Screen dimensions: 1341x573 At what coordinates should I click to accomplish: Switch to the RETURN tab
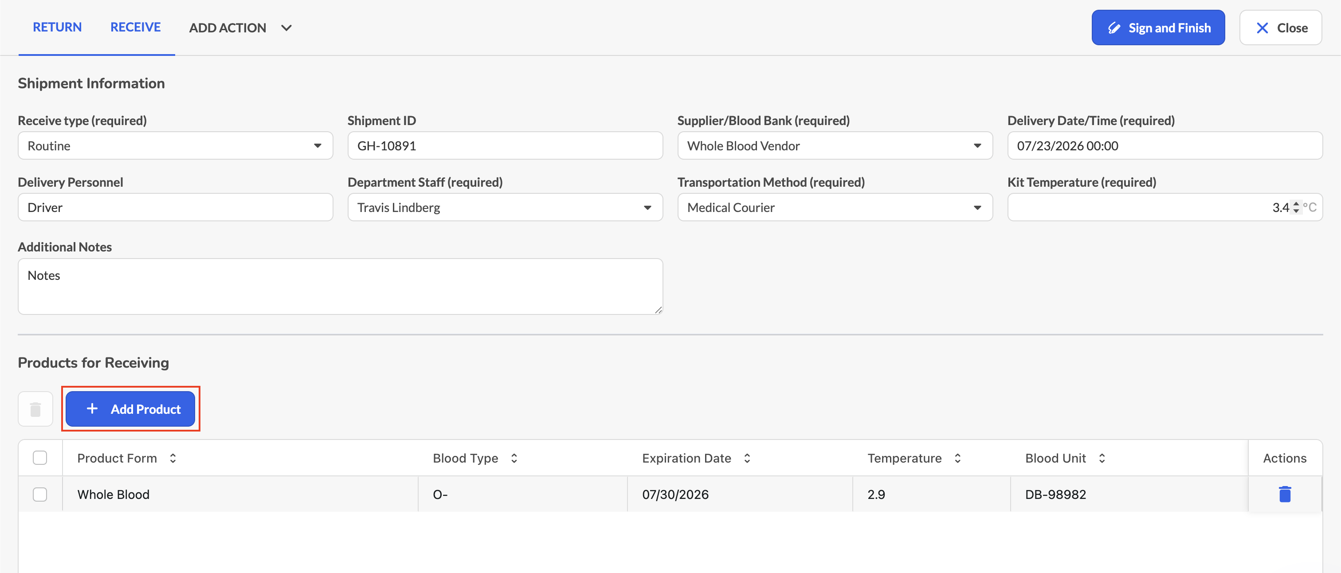pos(57,27)
